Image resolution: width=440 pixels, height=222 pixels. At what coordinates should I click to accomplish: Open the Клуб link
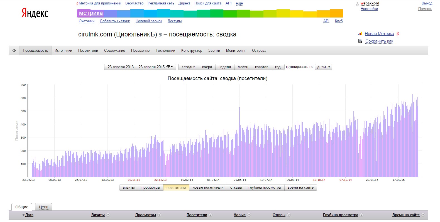pos(339,21)
